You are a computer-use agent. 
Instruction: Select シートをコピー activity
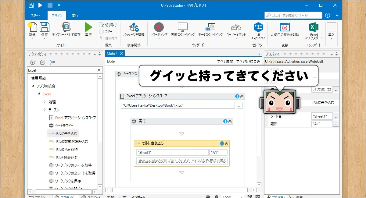61,126
